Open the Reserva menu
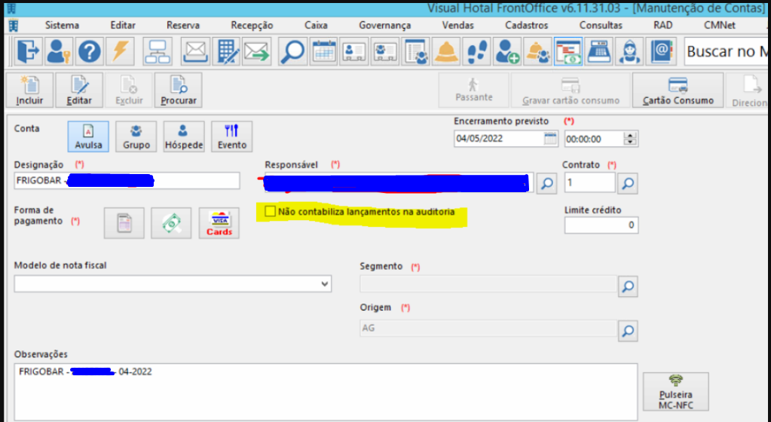 coord(183,25)
